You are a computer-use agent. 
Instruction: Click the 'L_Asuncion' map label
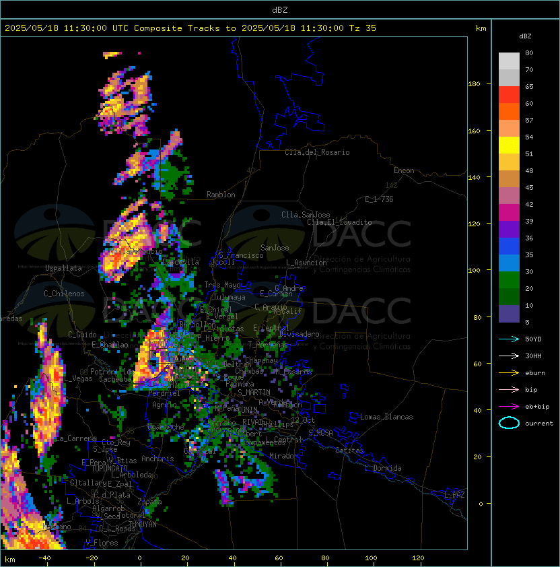click(x=306, y=263)
